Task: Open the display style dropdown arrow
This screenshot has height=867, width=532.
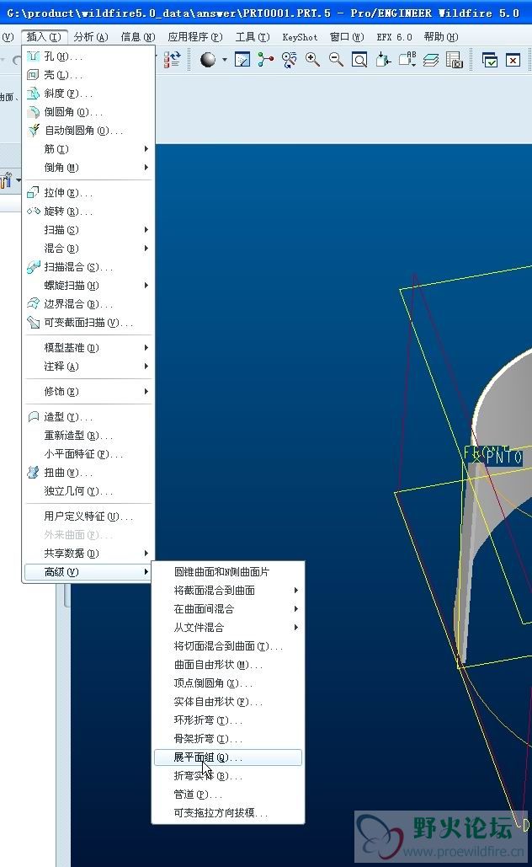Action: (x=224, y=60)
